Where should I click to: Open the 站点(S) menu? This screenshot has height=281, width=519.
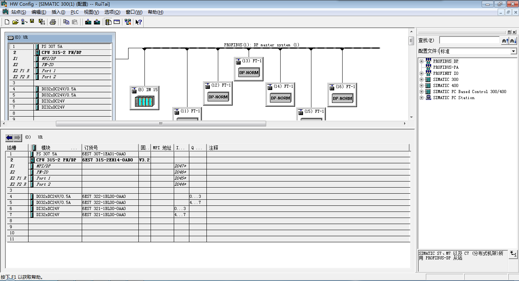click(x=19, y=12)
